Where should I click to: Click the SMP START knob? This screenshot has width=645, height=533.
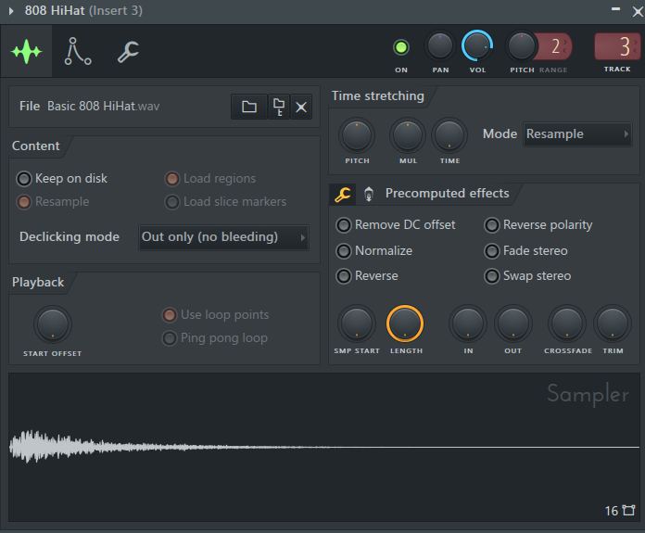357,324
